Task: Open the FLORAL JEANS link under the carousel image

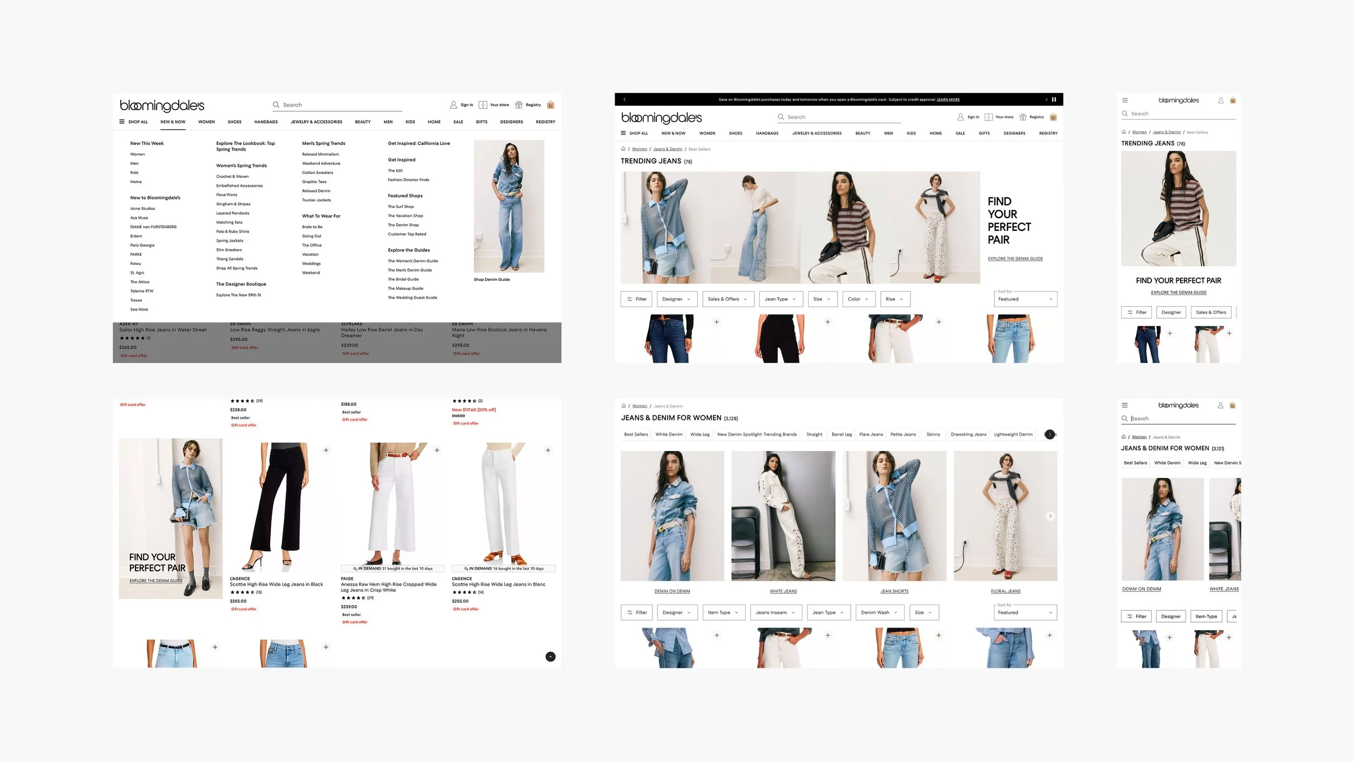Action: 1005,591
